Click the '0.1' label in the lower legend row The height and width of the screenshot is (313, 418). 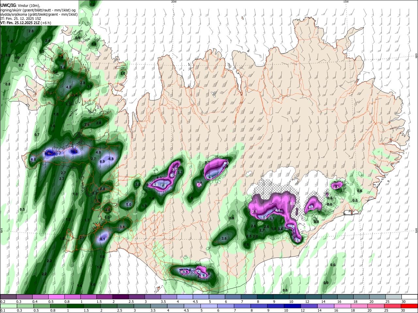(x=3, y=311)
